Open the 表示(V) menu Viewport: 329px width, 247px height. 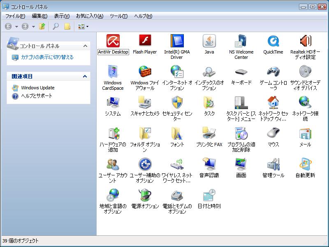62,16
